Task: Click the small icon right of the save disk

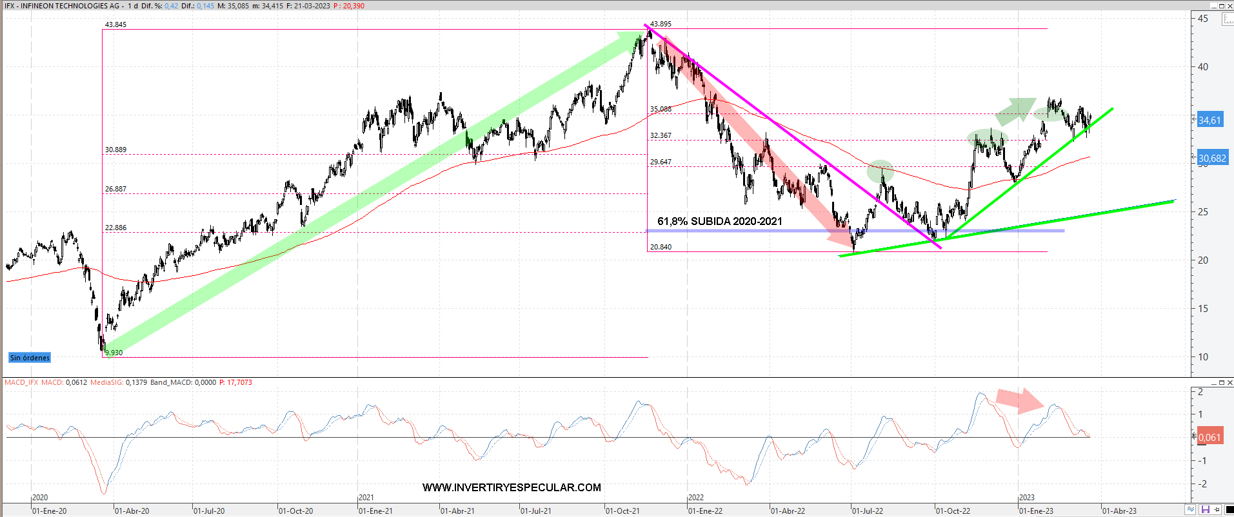Action: pos(1217,510)
